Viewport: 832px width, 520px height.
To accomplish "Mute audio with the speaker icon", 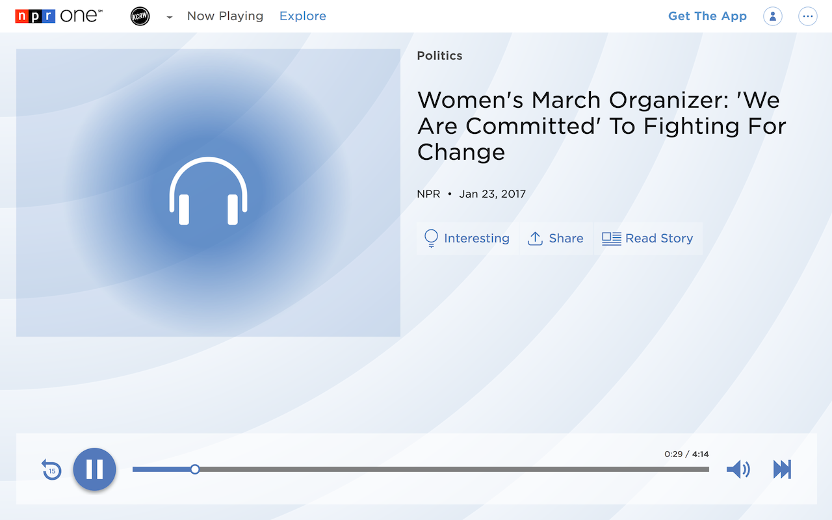I will click(x=738, y=469).
